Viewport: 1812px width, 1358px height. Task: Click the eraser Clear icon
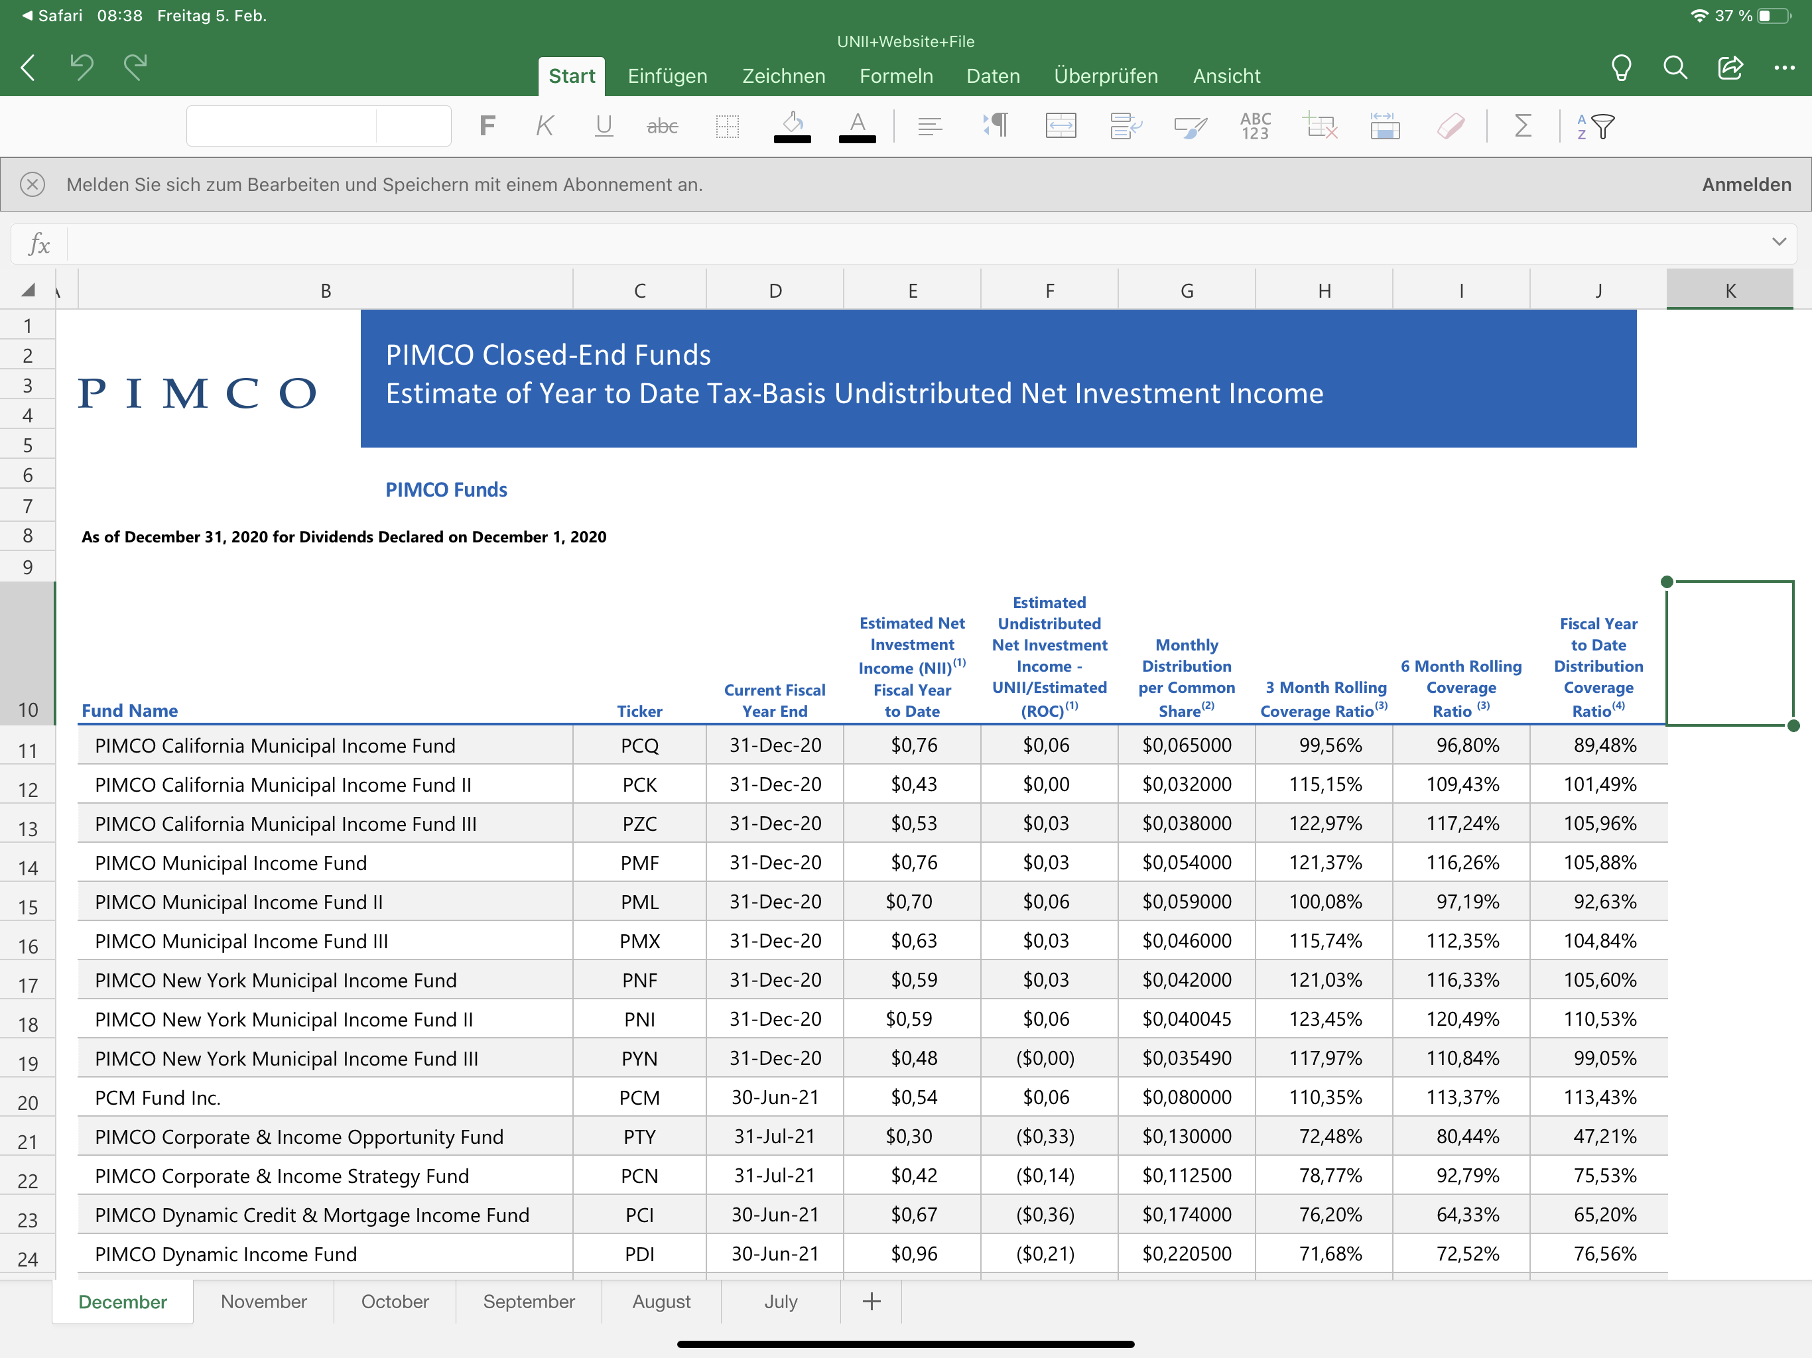tap(1450, 126)
